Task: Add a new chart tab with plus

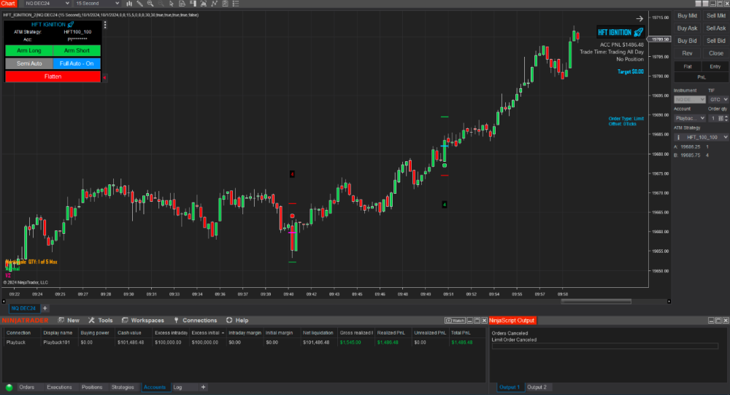Action: pyautogui.click(x=45, y=308)
